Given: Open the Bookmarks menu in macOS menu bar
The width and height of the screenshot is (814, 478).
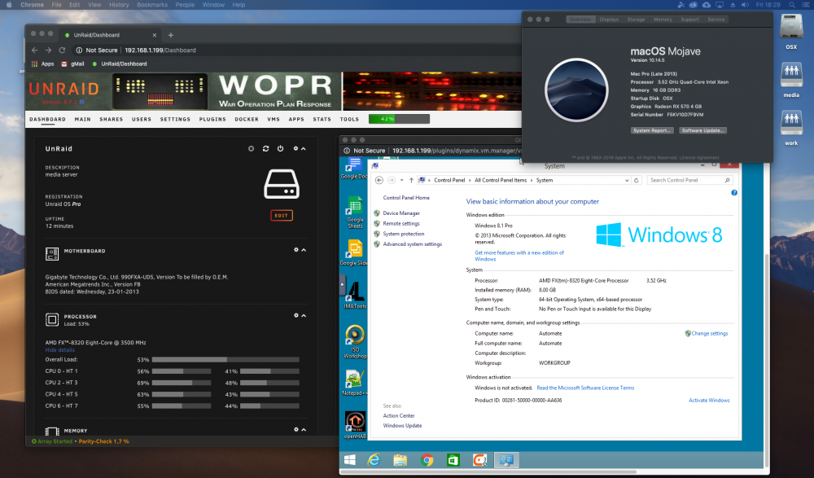Looking at the screenshot, I should coord(152,5).
